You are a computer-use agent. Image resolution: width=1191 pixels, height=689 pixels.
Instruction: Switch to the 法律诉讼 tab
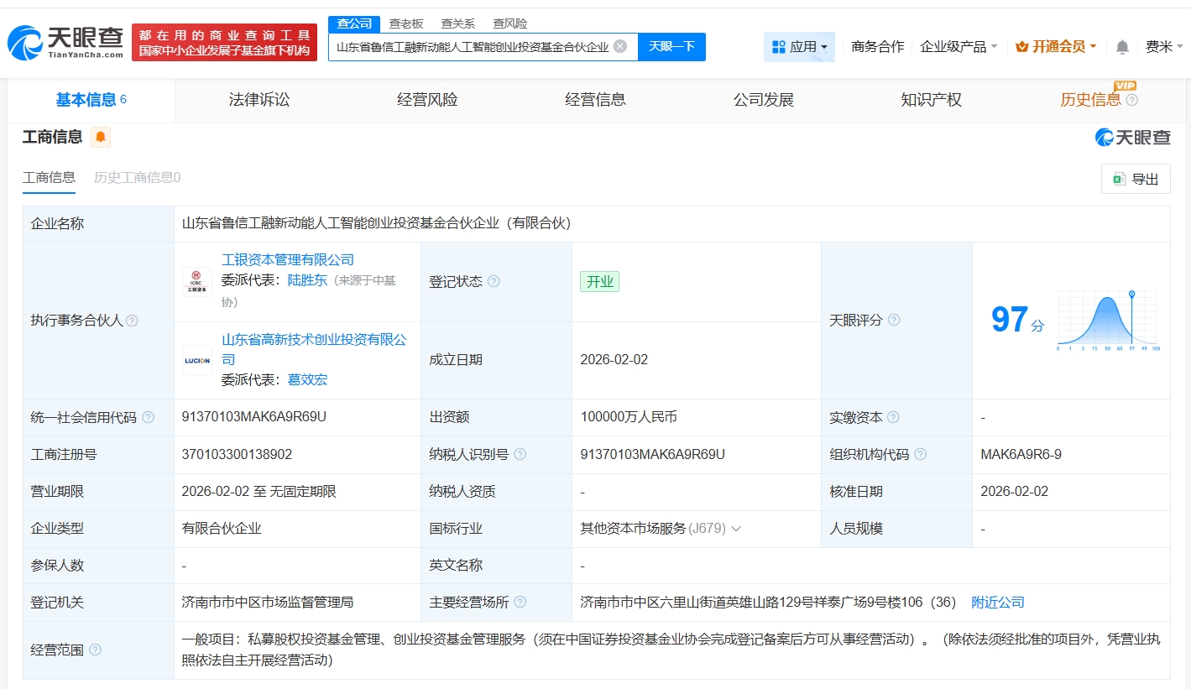coord(259,100)
